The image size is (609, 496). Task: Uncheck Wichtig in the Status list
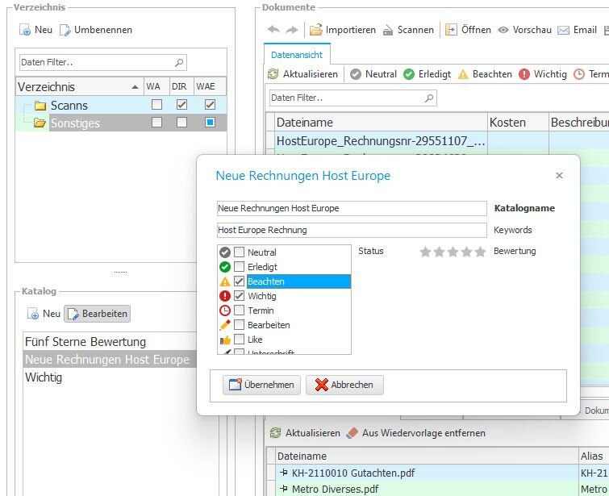point(240,295)
